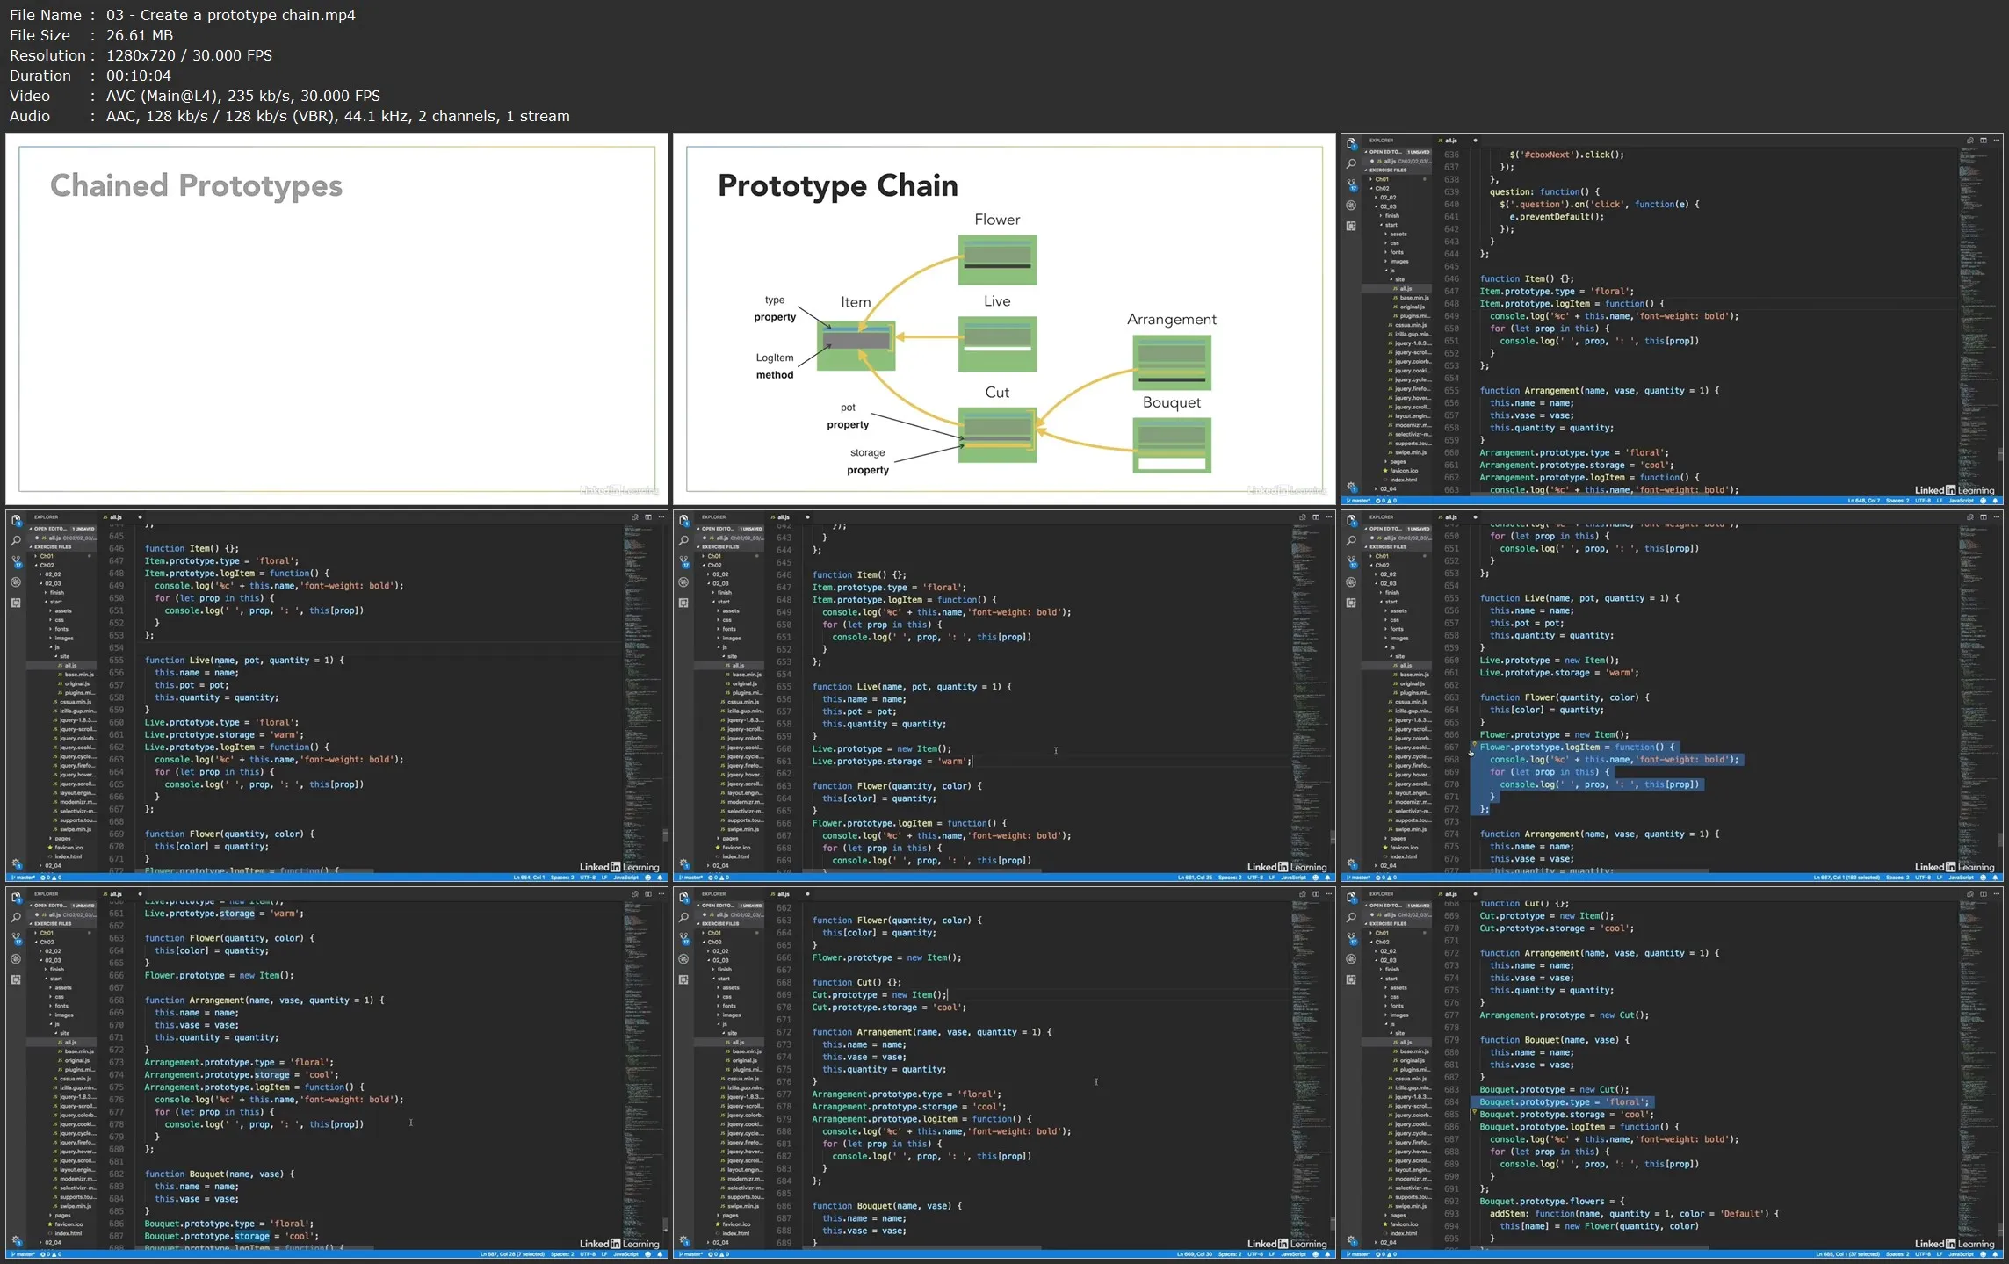Expand Ch01 folder in top-right editor's explorer

pyautogui.click(x=1382, y=179)
